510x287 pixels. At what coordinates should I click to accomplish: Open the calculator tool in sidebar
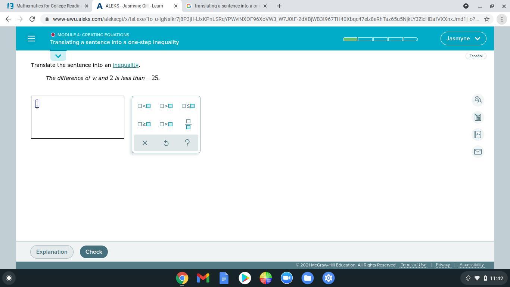(478, 117)
